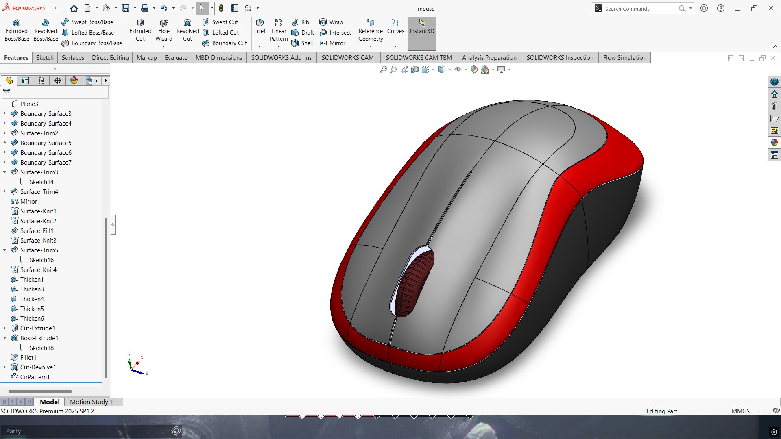Click Swept Boss/Base button

coord(87,22)
